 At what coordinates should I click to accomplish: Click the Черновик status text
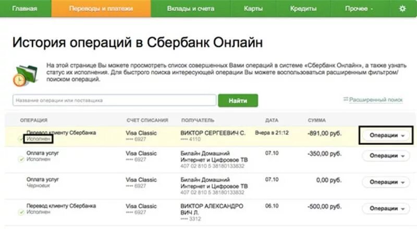tap(38, 185)
